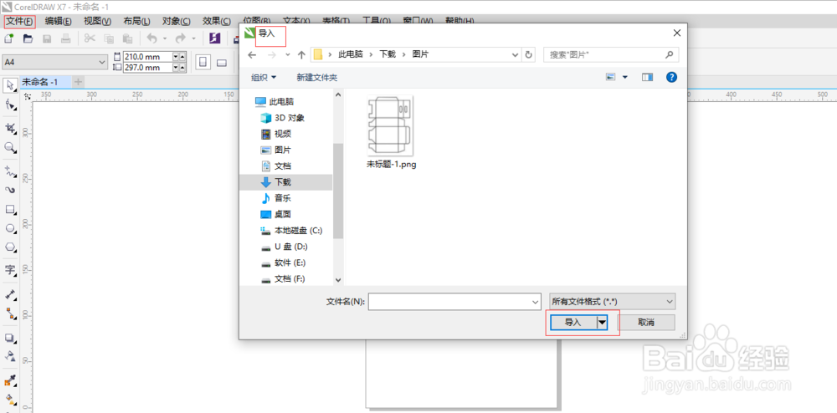Click the Open file toolbar icon
837x413 pixels.
pos(28,38)
